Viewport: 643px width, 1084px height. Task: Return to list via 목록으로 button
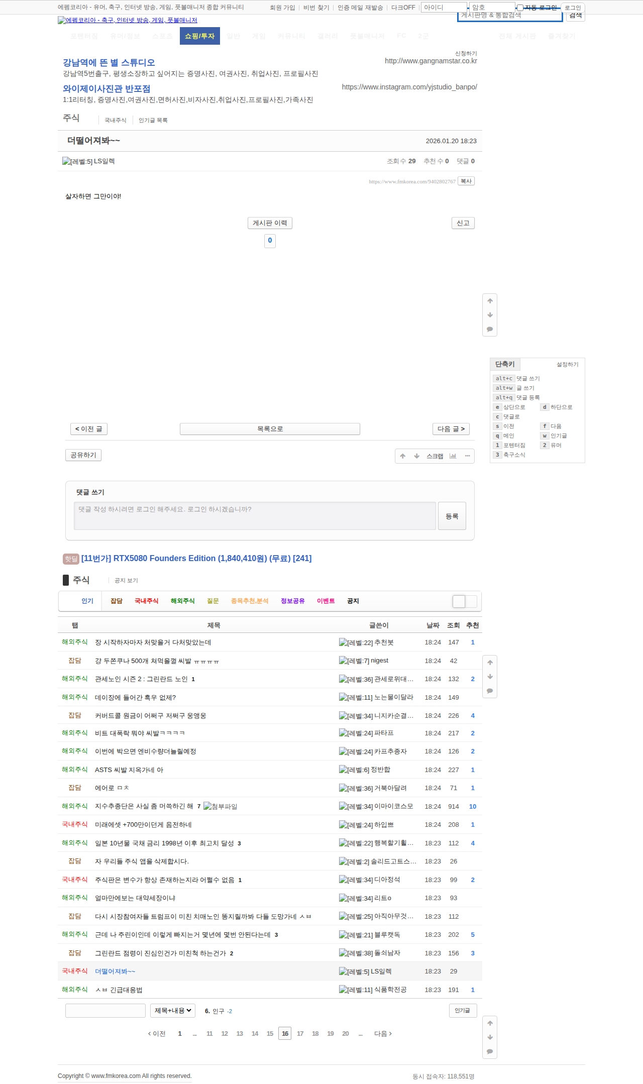click(x=270, y=429)
